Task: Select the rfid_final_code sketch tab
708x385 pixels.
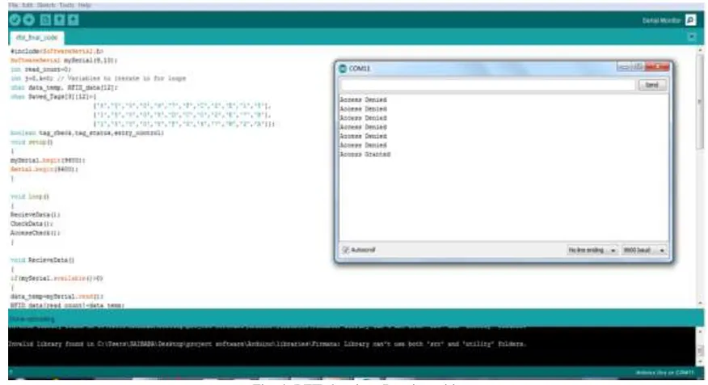Action: tap(36, 37)
